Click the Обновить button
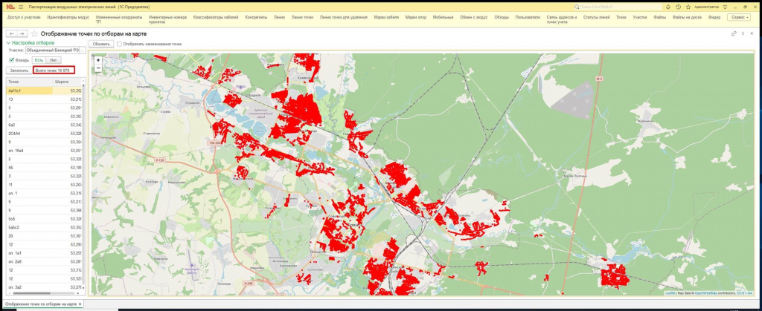This screenshot has height=311, width=762. [101, 44]
